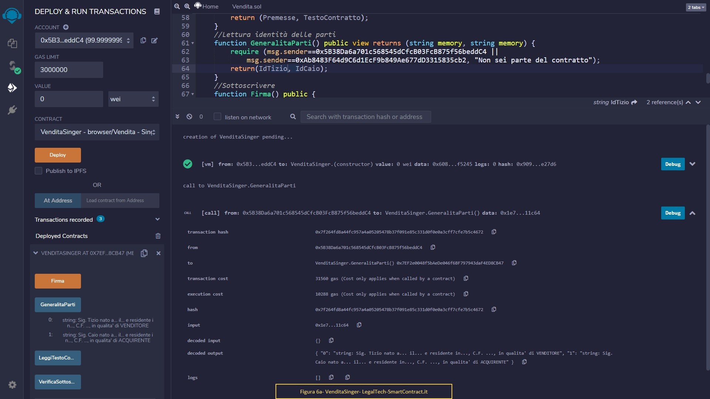The height and width of the screenshot is (399, 710).
Task: Jump to IdTizio definition arrow
Action: tap(634, 102)
